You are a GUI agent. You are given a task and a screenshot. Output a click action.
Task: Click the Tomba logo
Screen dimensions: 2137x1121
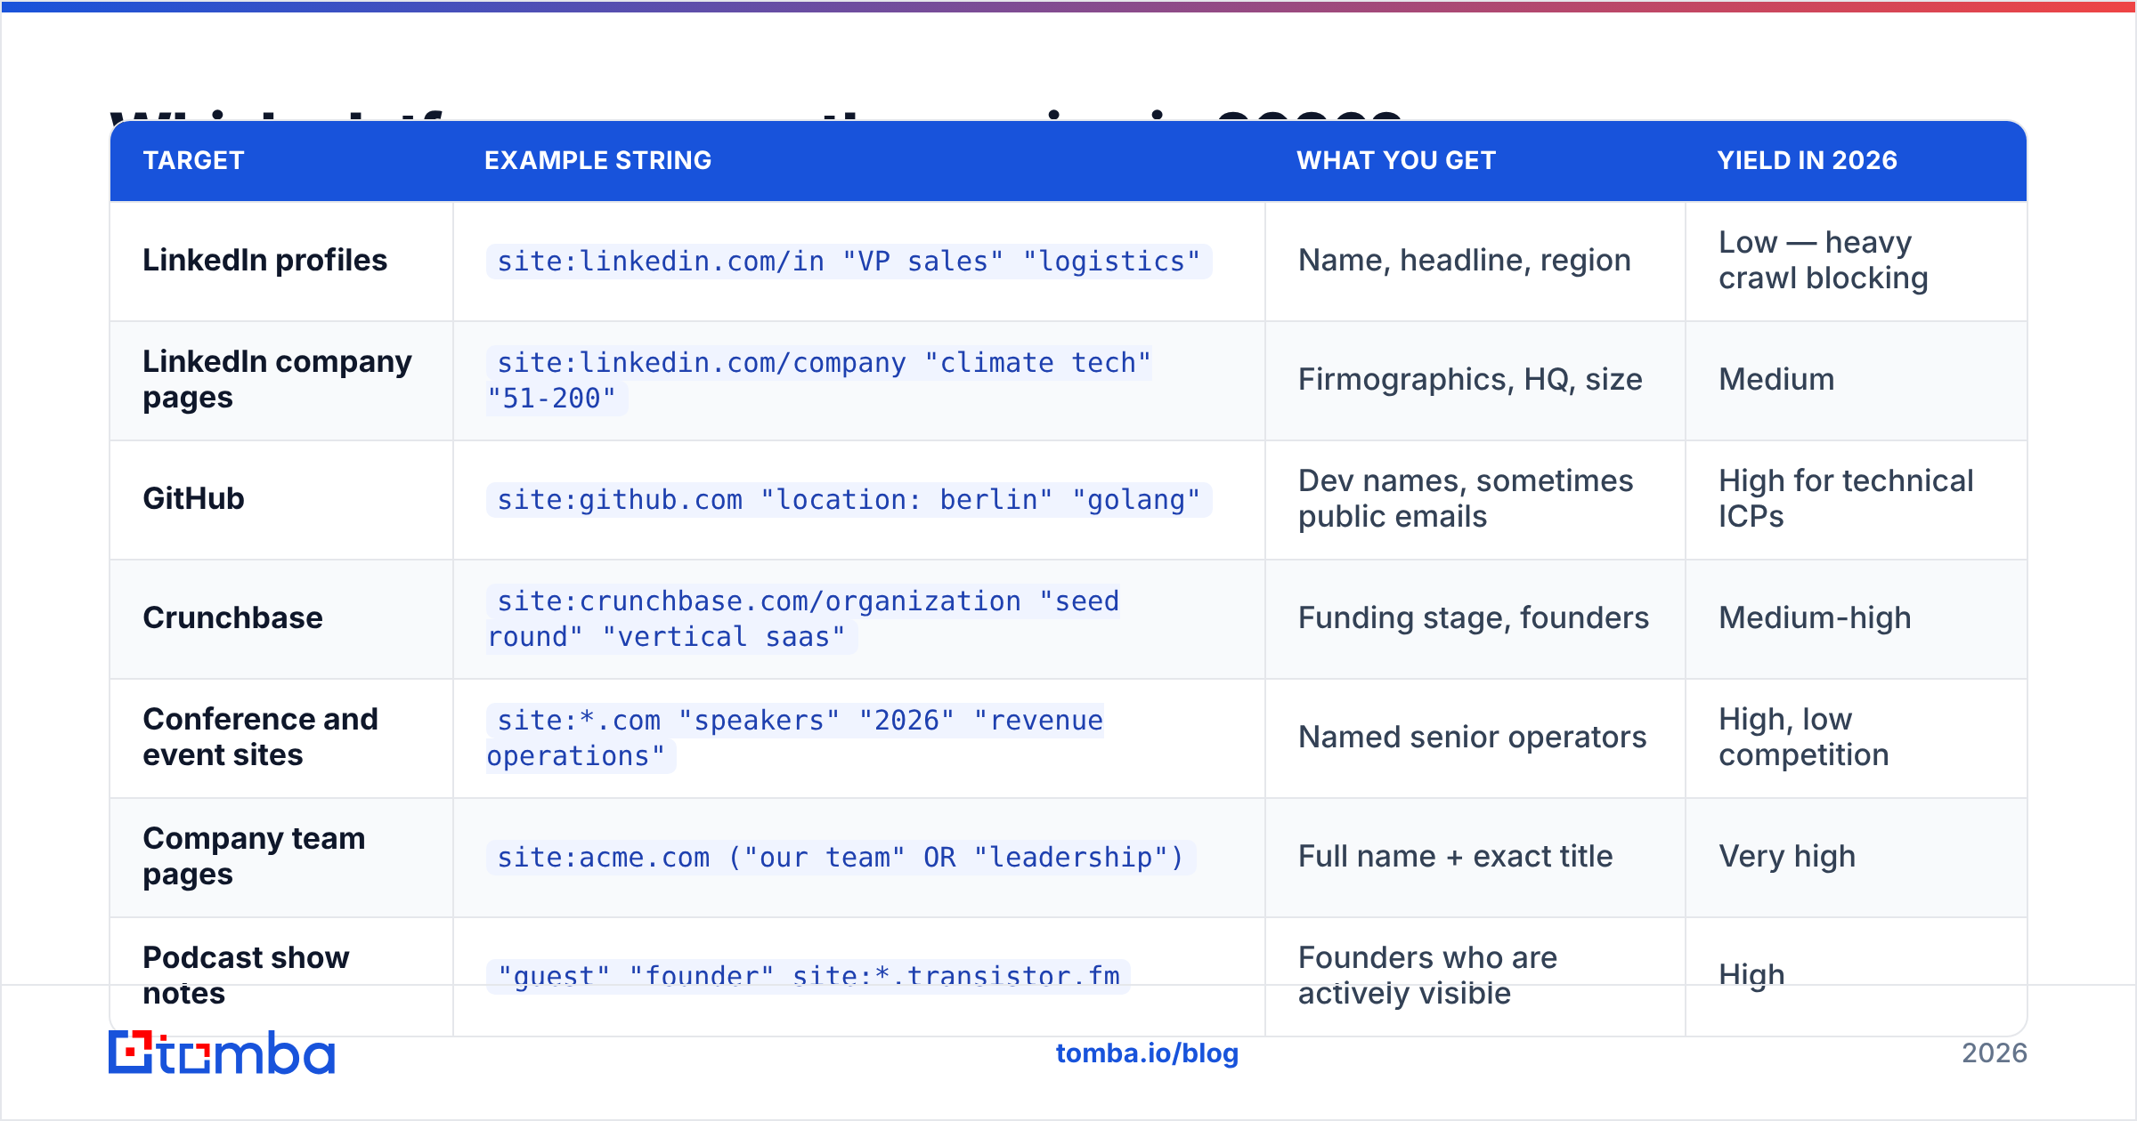pyautogui.click(x=222, y=1052)
